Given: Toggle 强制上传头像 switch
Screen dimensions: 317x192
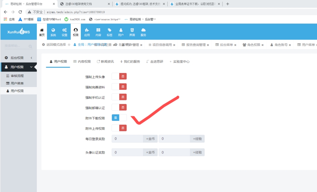Looking at the screenshot, I should pos(119,77).
